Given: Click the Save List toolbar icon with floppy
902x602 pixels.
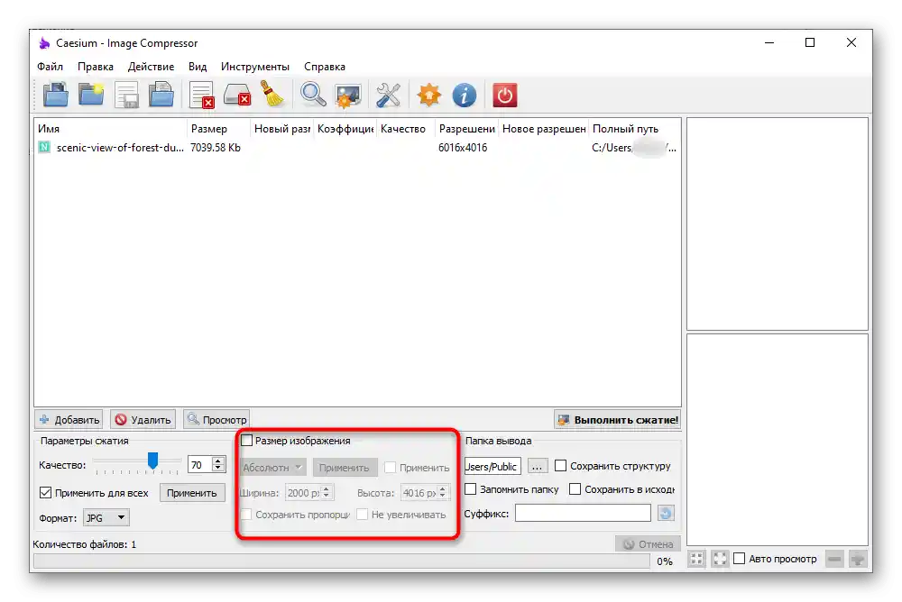Looking at the screenshot, I should coord(126,95).
